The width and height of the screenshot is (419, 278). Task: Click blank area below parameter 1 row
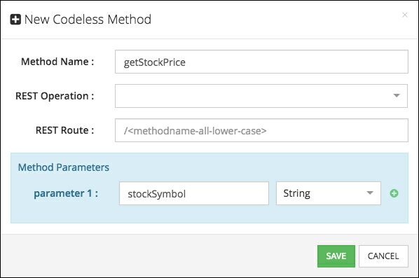point(209,214)
